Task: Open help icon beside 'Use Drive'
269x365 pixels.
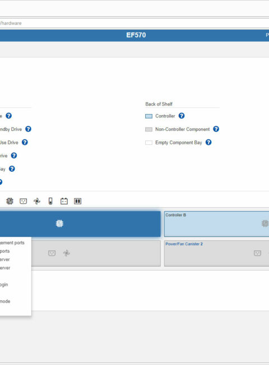Action: [25, 142]
